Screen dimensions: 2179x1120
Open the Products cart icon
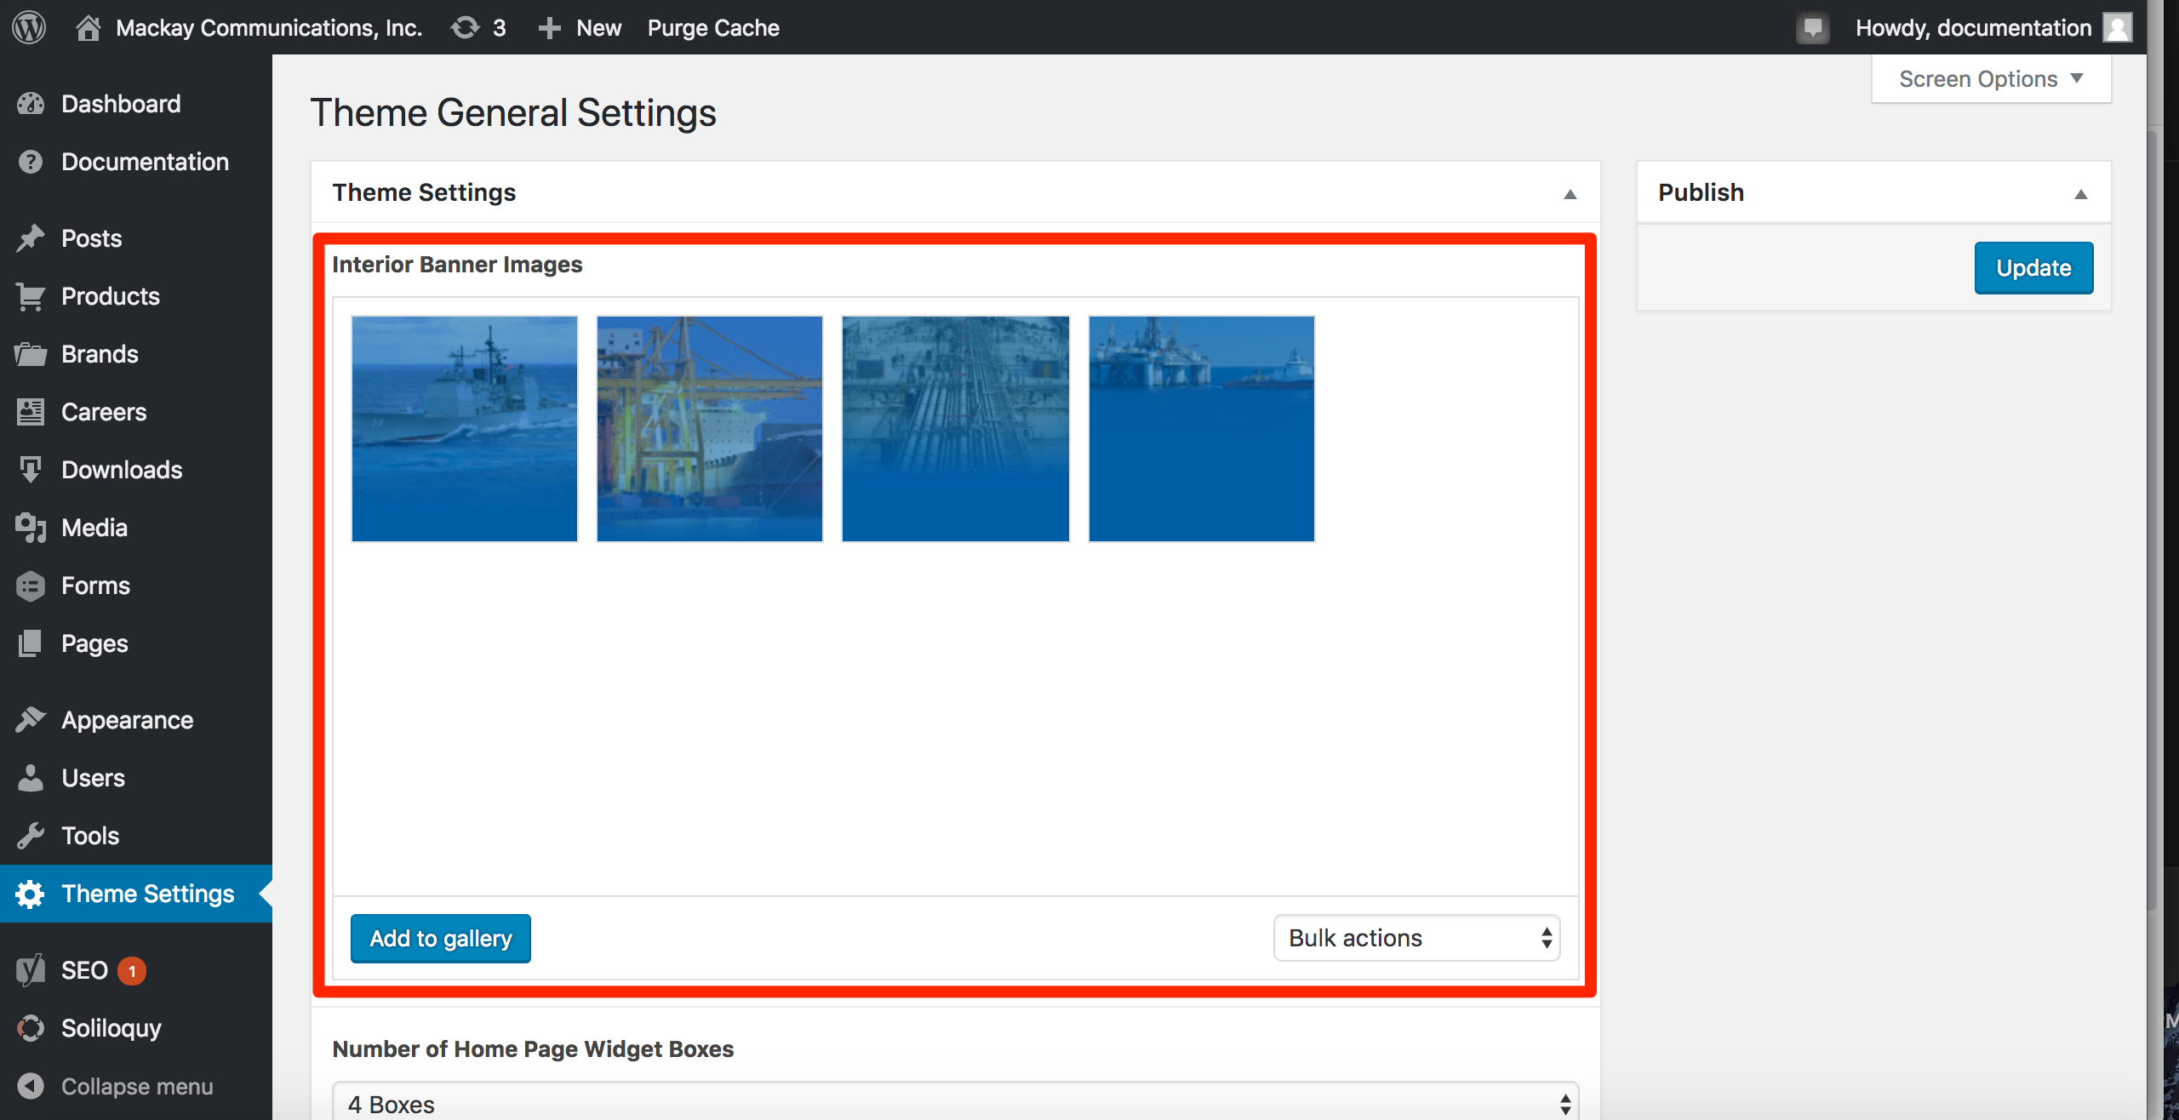click(31, 296)
